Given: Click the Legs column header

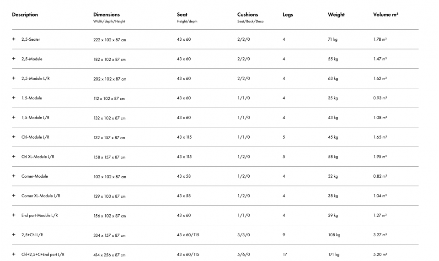Looking at the screenshot, I should 288,15.
